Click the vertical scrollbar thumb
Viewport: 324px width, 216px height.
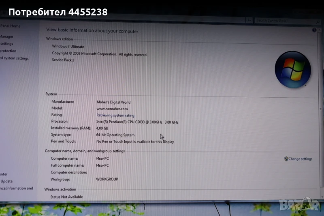pyautogui.click(x=322, y=109)
